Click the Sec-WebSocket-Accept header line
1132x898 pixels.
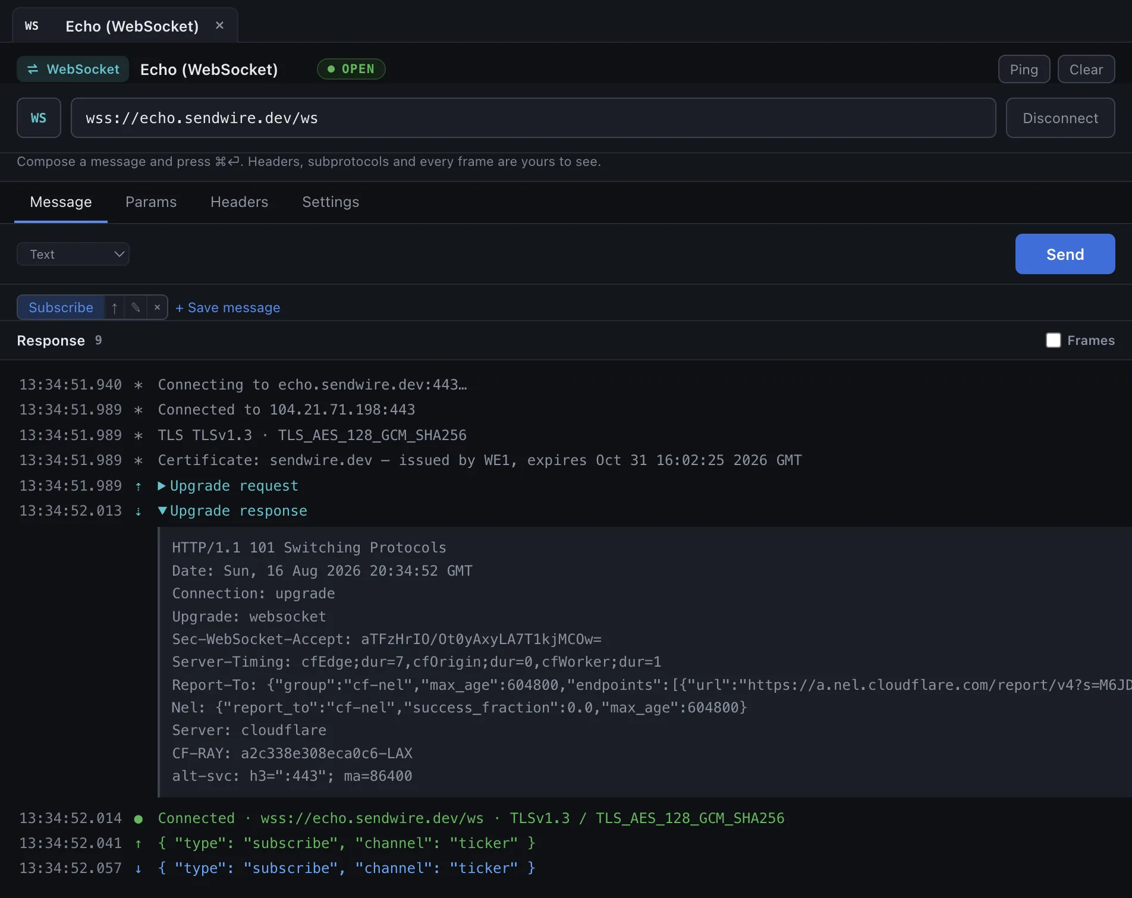pos(386,639)
